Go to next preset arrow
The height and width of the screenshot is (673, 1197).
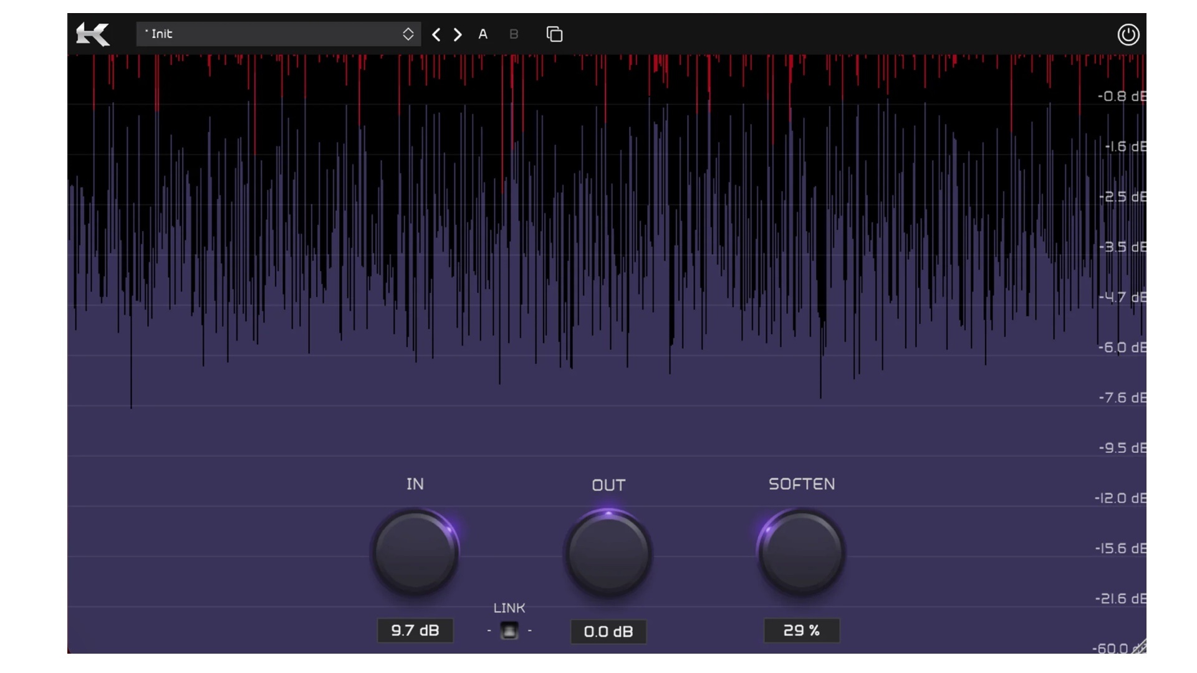[x=458, y=35]
